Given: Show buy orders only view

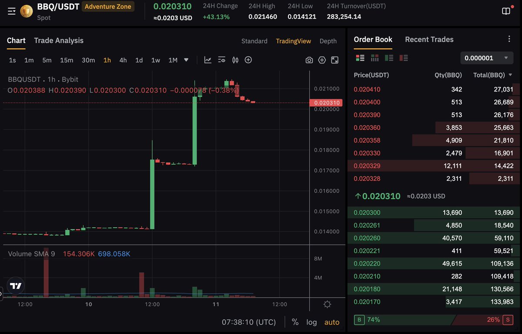Looking at the screenshot, I should coord(389,57).
